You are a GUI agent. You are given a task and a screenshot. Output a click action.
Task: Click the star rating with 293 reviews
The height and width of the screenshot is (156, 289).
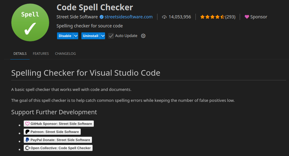(217, 17)
